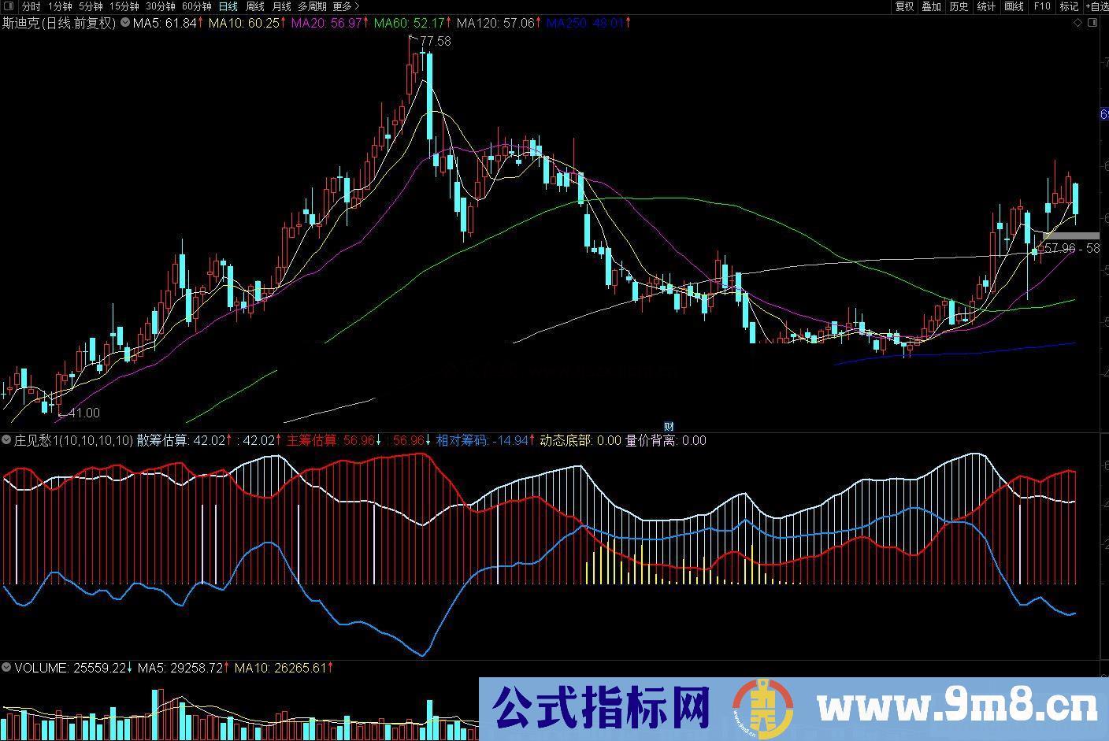Click the 复权 price adjustment icon

tap(904, 6)
